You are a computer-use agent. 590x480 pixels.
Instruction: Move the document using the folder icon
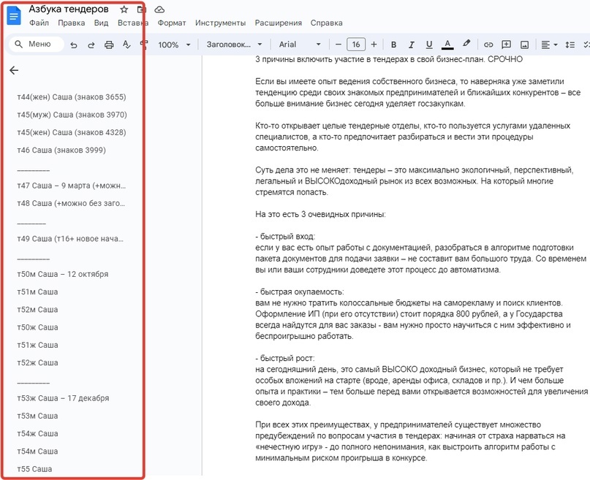click(x=141, y=9)
